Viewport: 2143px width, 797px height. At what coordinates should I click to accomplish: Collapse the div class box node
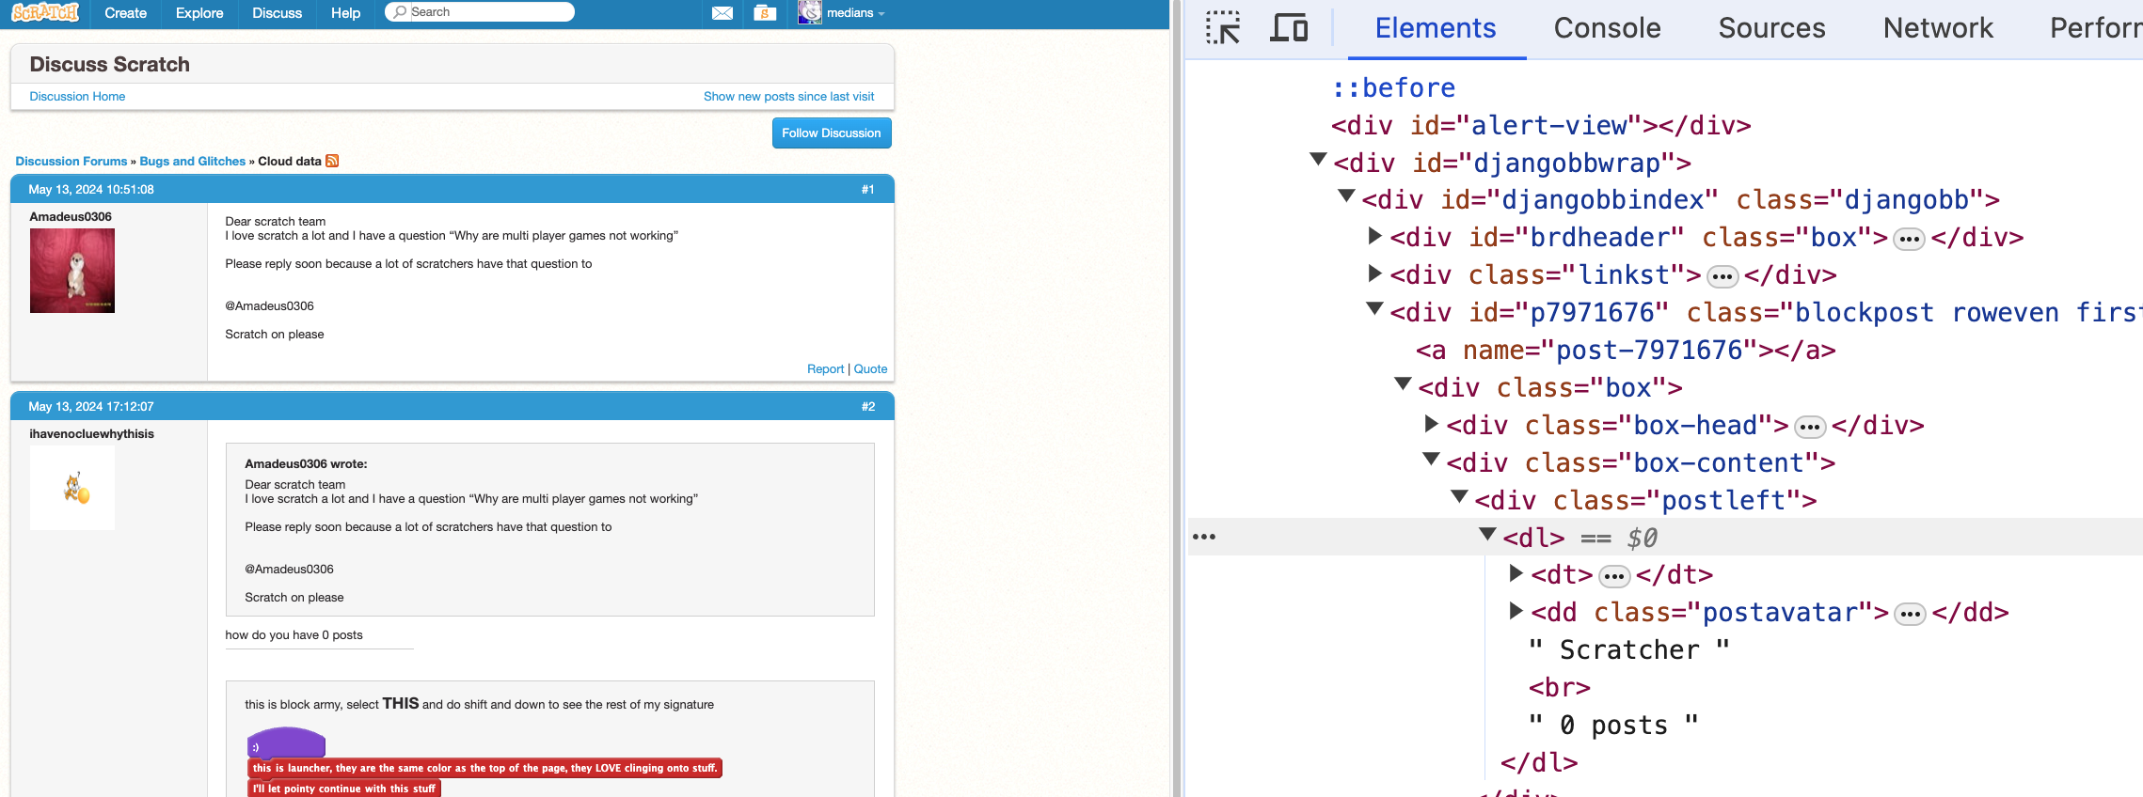point(1404,384)
